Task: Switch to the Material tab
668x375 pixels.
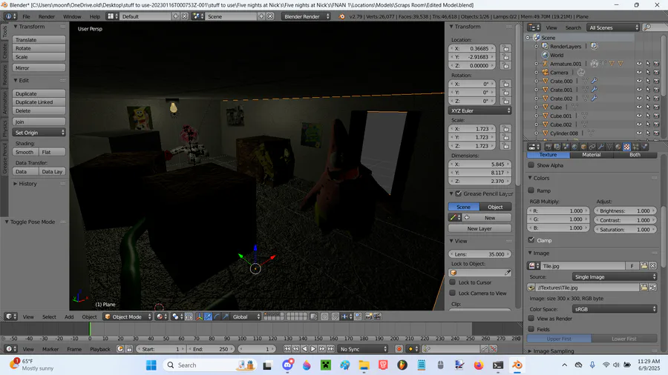Action: [592, 155]
